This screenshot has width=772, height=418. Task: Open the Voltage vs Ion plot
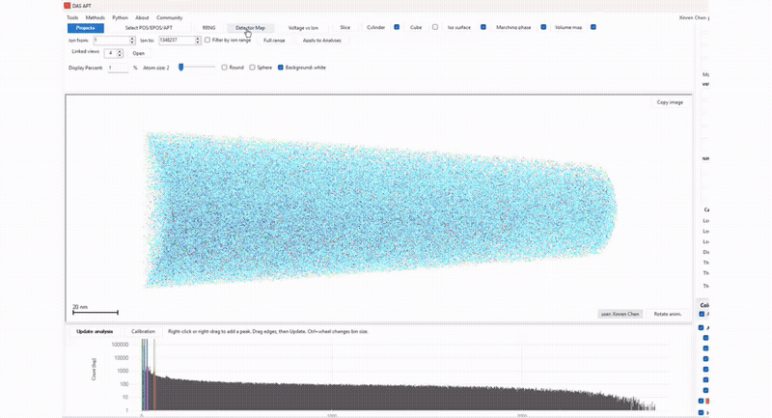303,28
